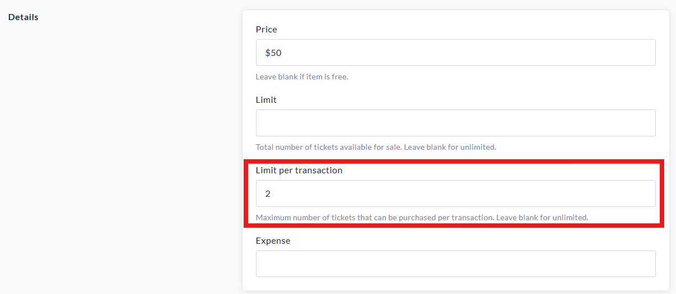Click the "Details" section heading
Screen dimensions: 676x294
(24, 17)
